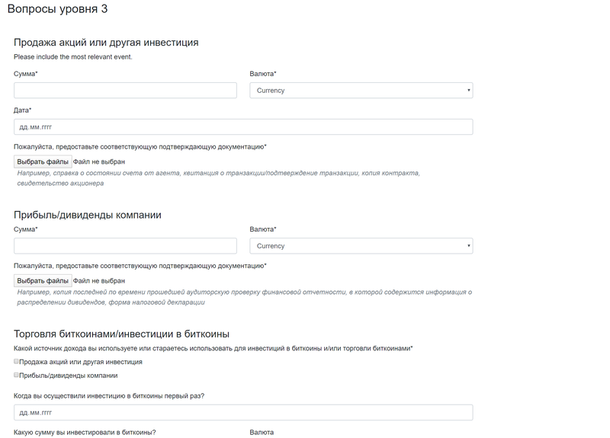Open the Currency dropdown under Прибыль/дивиденды компании
Viewport: 610px width, 438px height.
click(x=361, y=245)
